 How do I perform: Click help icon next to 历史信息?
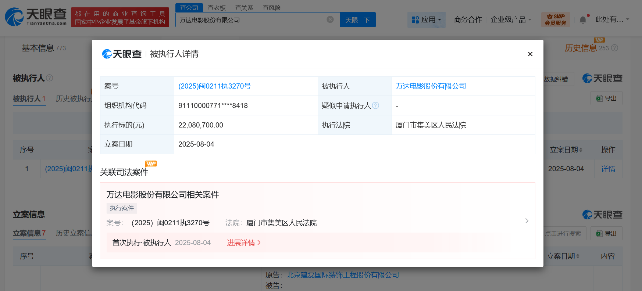[614, 48]
